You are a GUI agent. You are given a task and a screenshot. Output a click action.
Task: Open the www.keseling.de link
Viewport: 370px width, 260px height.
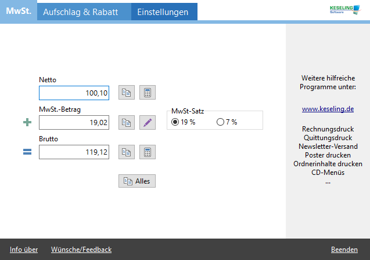(x=328, y=108)
